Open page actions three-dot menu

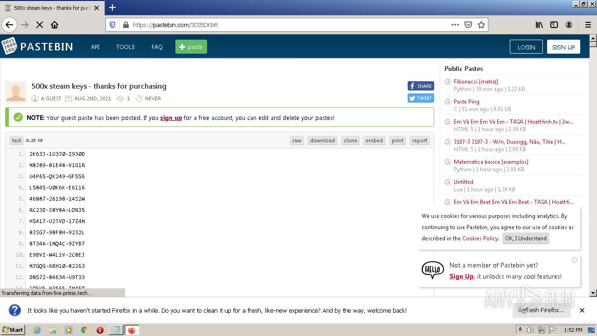pyautogui.click(x=455, y=25)
